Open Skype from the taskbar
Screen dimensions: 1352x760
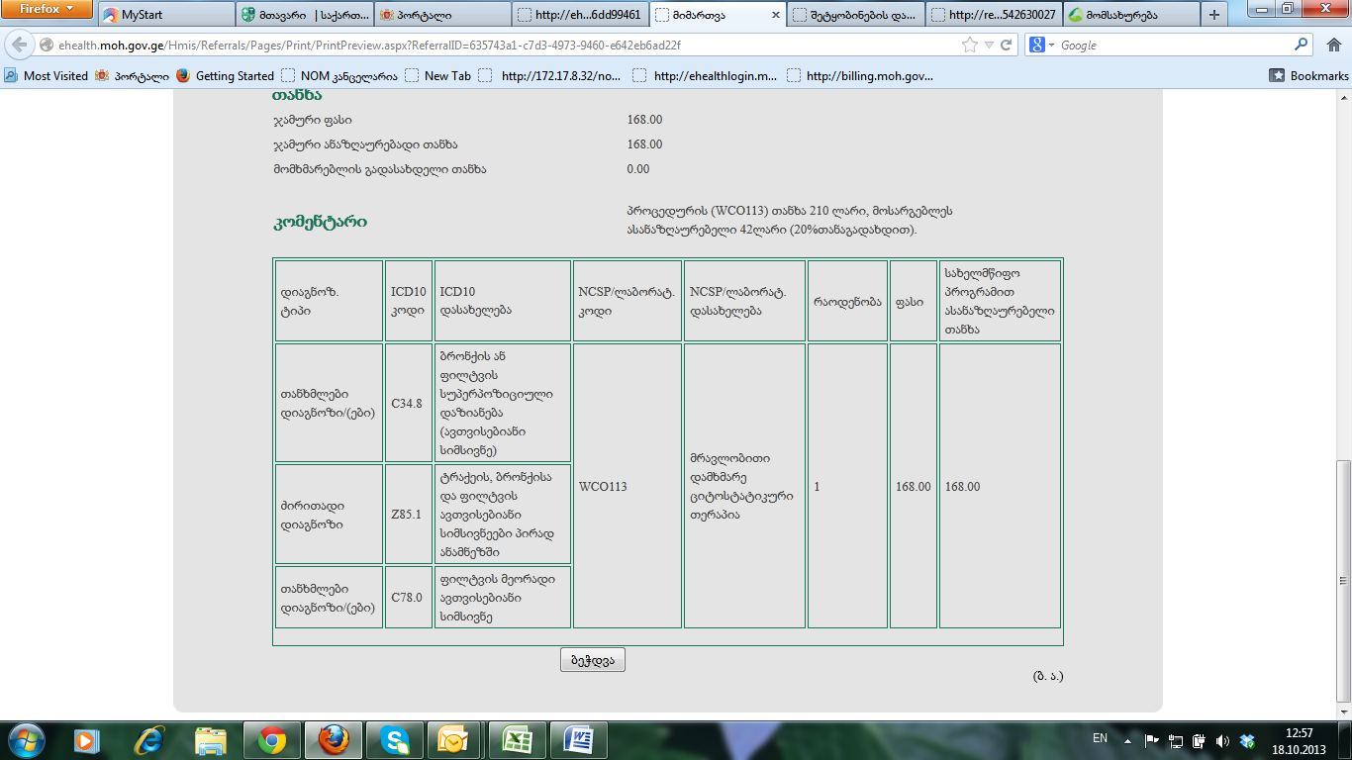pos(395,740)
